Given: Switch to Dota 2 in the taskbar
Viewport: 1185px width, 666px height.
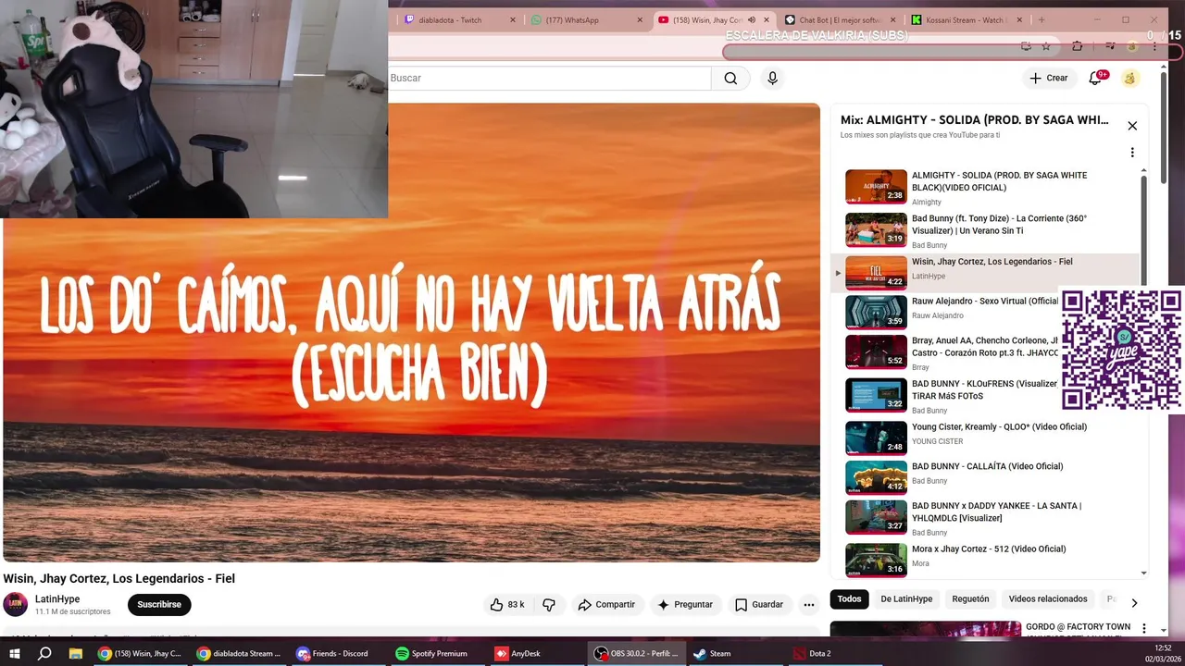Looking at the screenshot, I should 812,653.
